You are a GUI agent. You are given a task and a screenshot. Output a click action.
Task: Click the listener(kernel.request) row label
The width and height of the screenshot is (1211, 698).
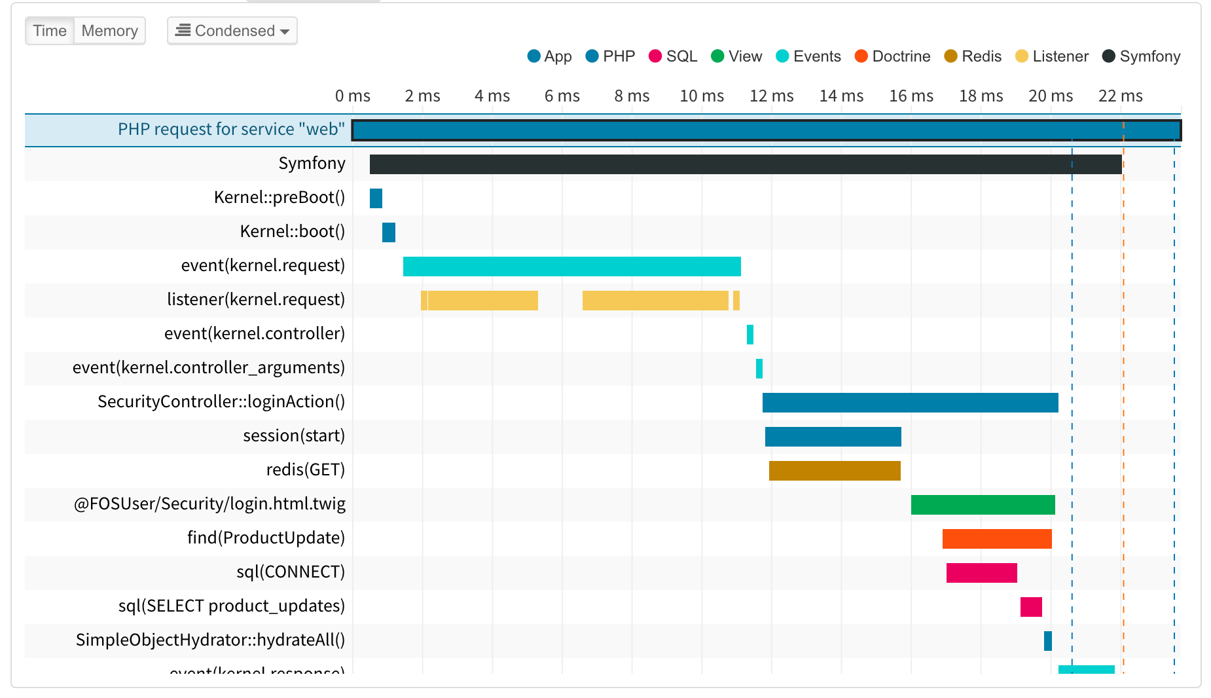click(256, 299)
